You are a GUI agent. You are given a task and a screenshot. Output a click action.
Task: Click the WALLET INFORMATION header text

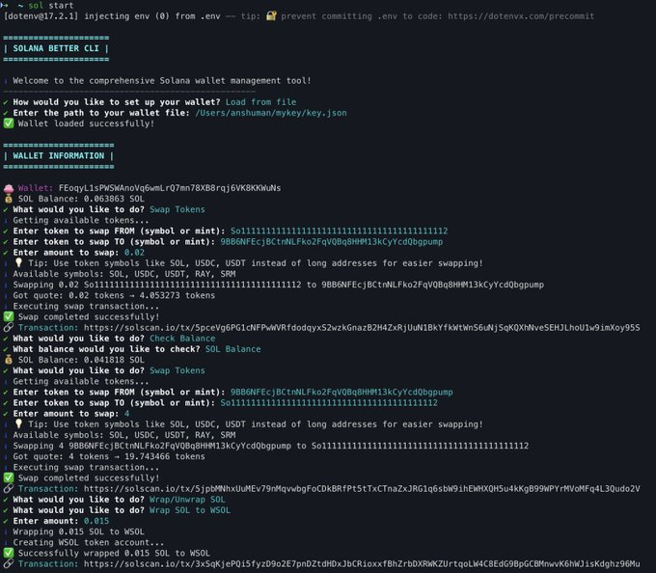[59, 156]
